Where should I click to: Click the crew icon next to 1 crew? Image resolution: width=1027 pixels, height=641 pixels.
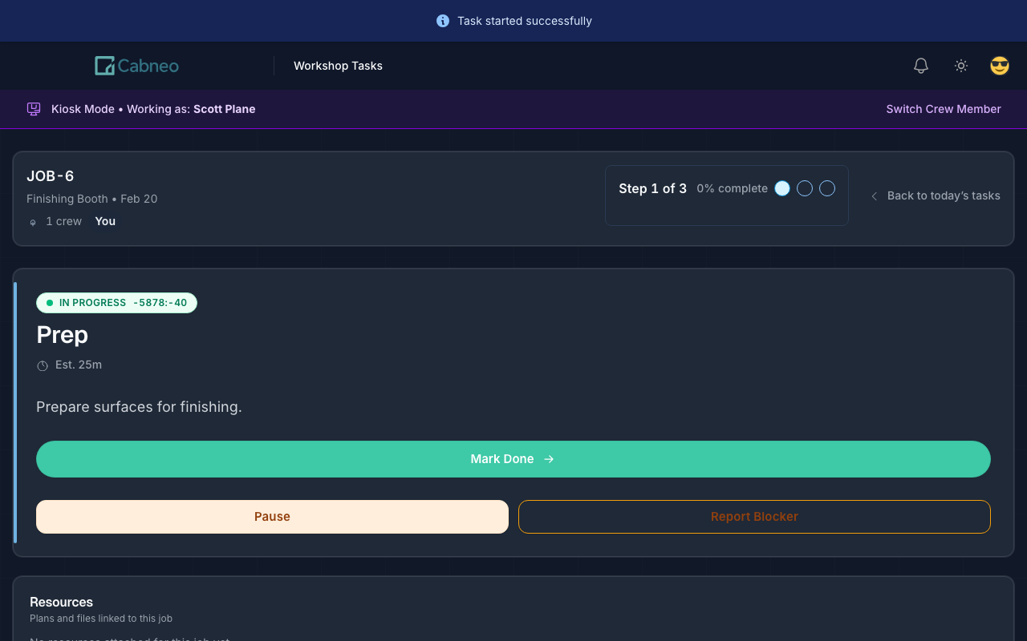click(x=33, y=222)
